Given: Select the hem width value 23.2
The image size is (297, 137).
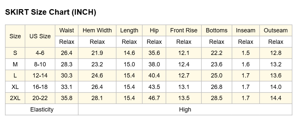Looking at the screenshot, I should click(97, 64).
